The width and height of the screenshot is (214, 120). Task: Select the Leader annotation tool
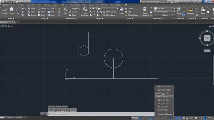pos(73,12)
